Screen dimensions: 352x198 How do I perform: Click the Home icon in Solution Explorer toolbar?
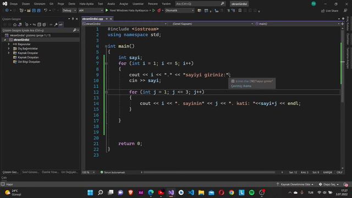pyautogui.click(x=15, y=24)
